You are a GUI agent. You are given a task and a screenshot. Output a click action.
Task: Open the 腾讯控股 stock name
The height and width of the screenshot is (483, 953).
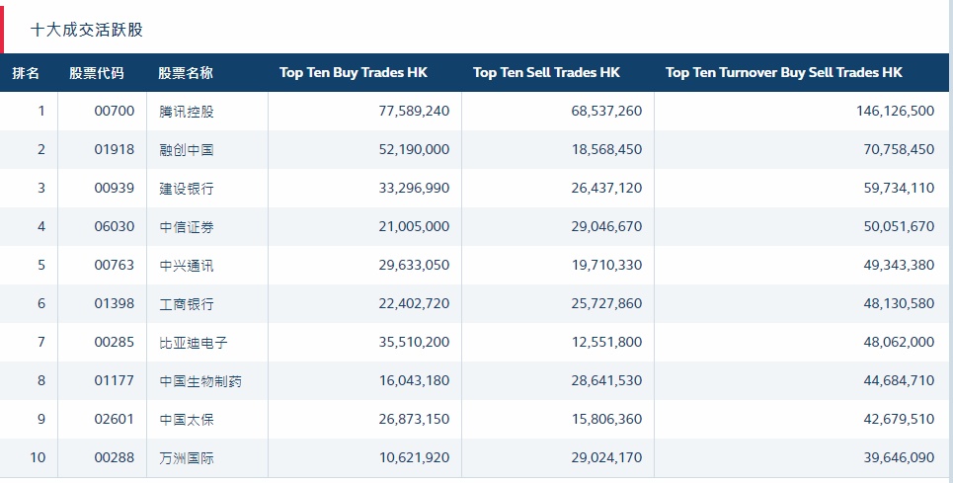coord(186,112)
